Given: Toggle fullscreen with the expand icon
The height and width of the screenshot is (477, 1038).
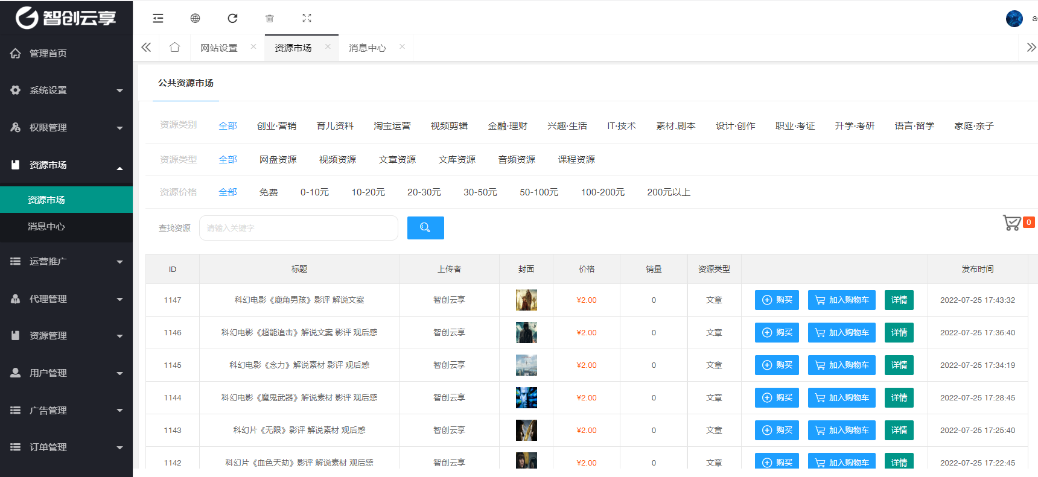Looking at the screenshot, I should click(x=307, y=18).
